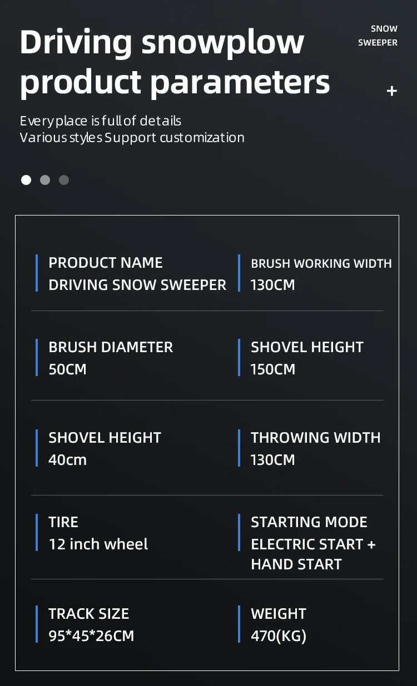Click the 95*45*26CM track size value
The height and width of the screenshot is (686, 417).
pyautogui.click(x=91, y=636)
